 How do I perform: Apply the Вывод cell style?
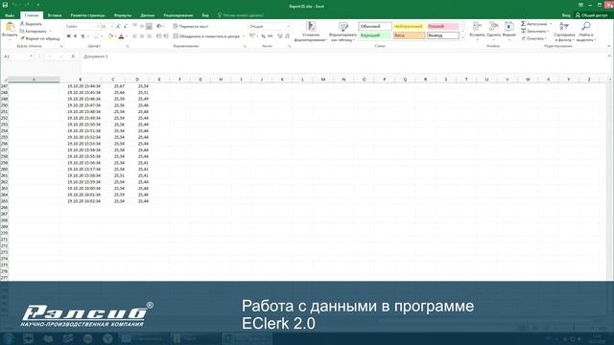click(x=443, y=35)
